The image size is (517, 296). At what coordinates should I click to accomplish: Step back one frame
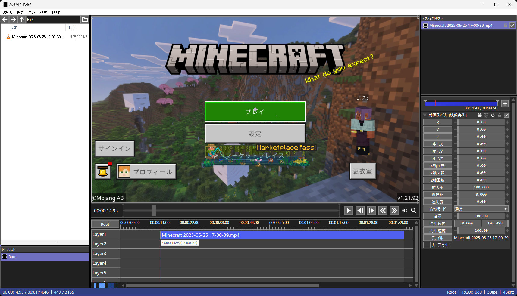coord(360,211)
